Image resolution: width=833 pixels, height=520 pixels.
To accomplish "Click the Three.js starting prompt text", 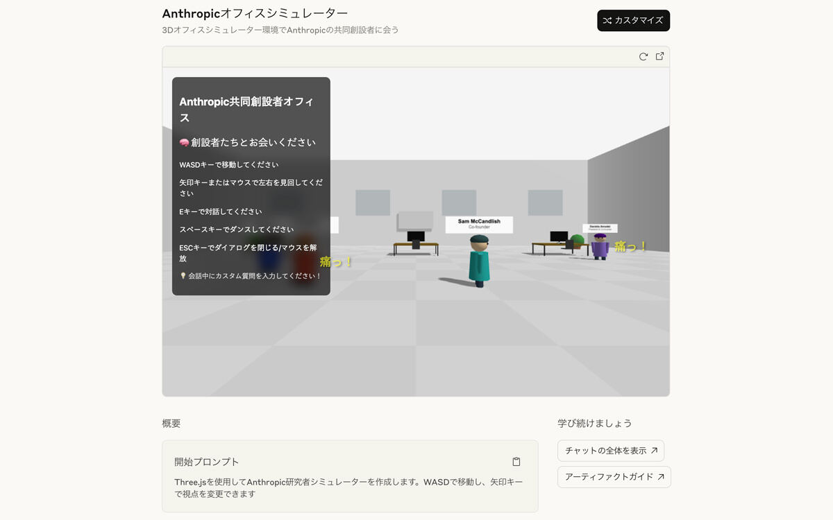I will 348,487.
